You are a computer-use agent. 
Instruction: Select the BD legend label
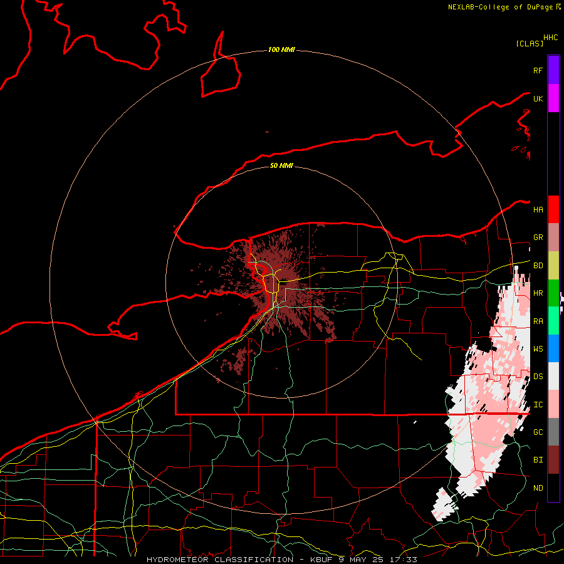pos(538,266)
